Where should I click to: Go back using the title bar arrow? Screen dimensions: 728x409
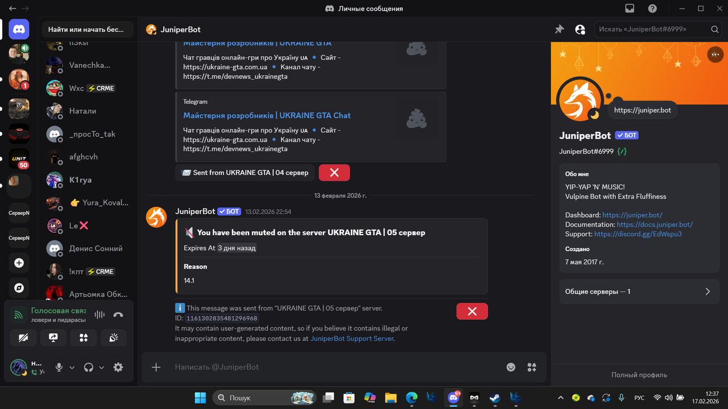(13, 9)
